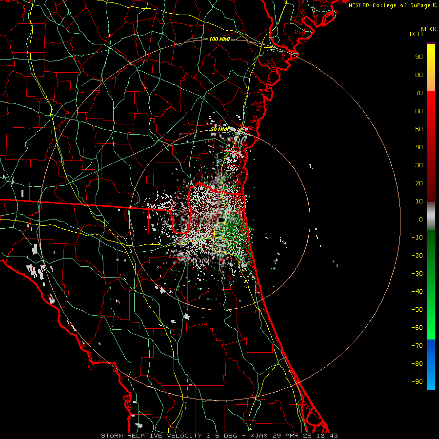Click the 70 value on the velocity scale

pyautogui.click(x=419, y=93)
